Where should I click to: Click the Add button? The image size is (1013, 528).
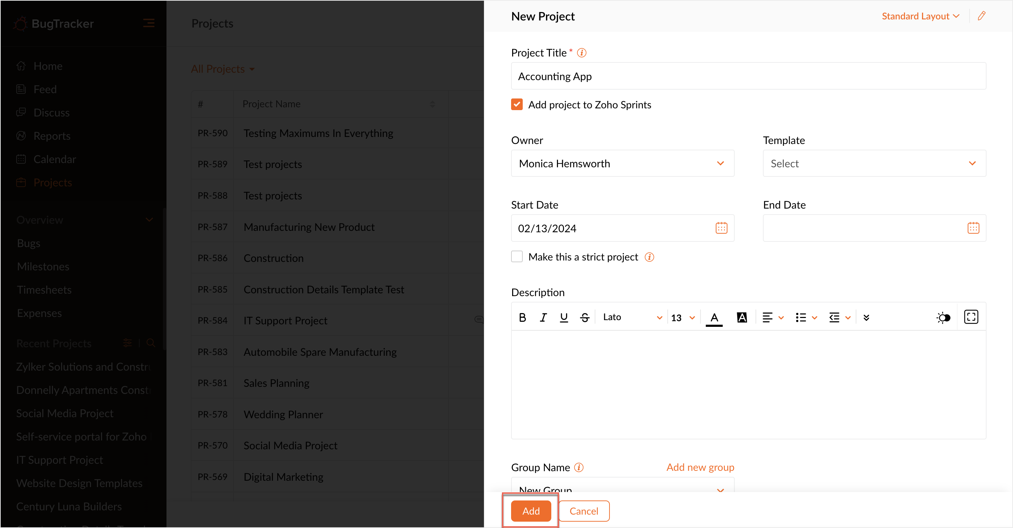(x=530, y=511)
